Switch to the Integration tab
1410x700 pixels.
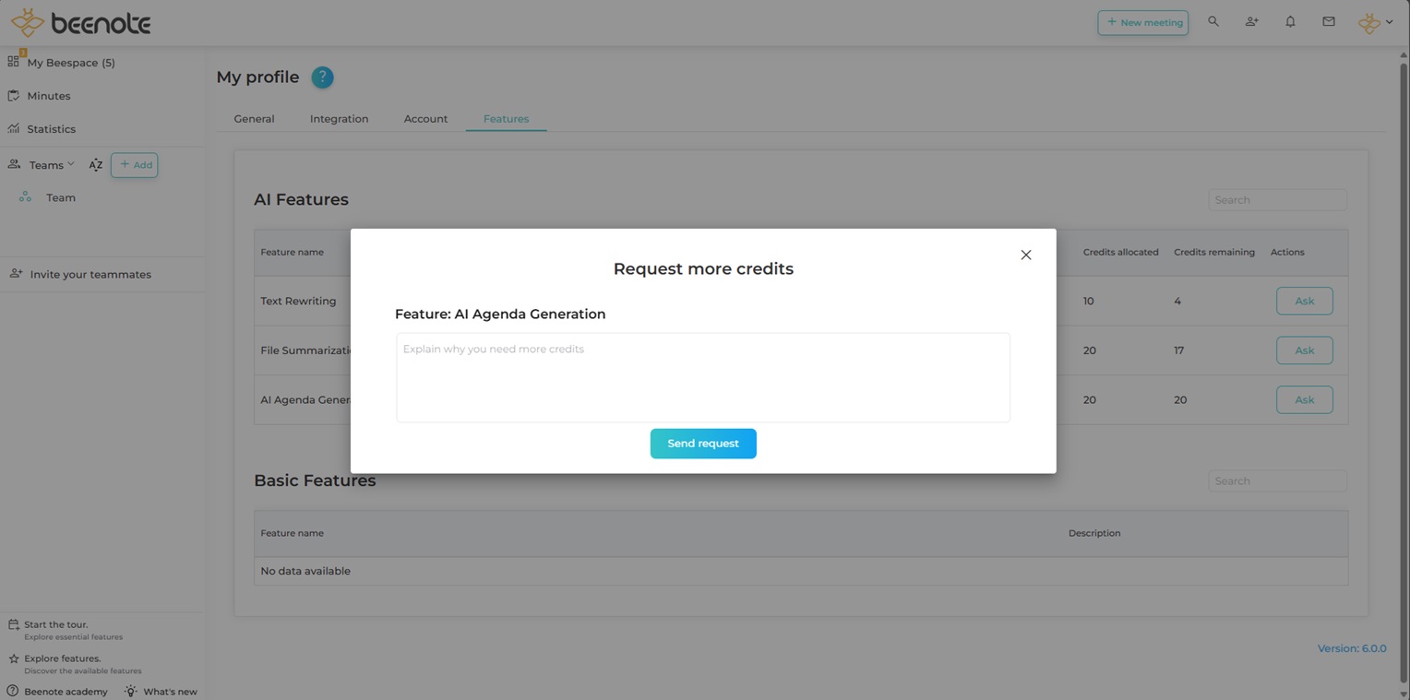339,119
